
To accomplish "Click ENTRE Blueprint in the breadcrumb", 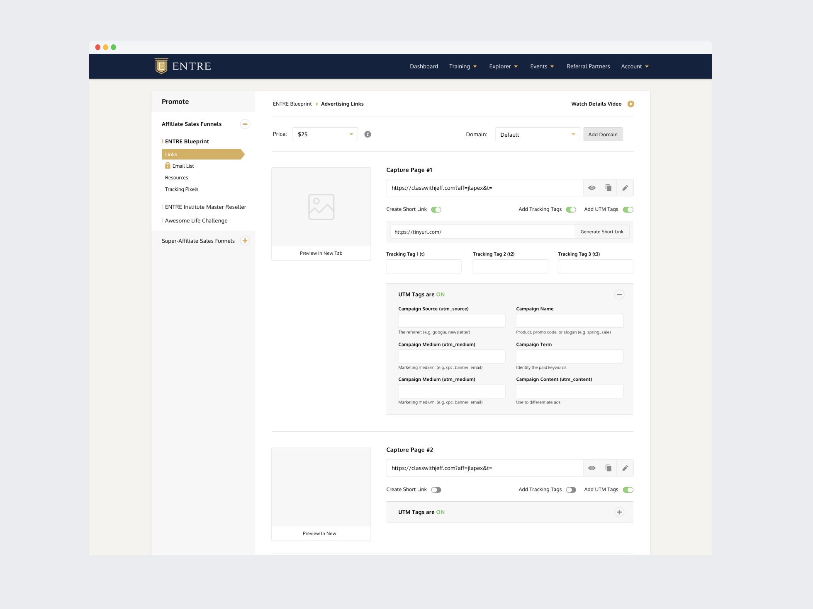I will pos(292,104).
